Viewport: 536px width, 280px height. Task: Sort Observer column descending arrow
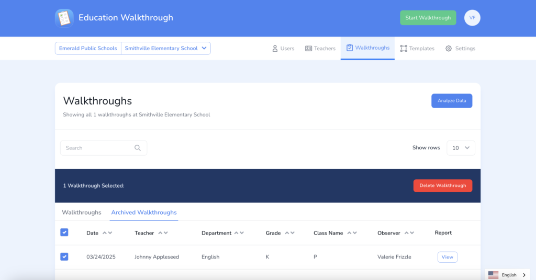click(x=412, y=233)
